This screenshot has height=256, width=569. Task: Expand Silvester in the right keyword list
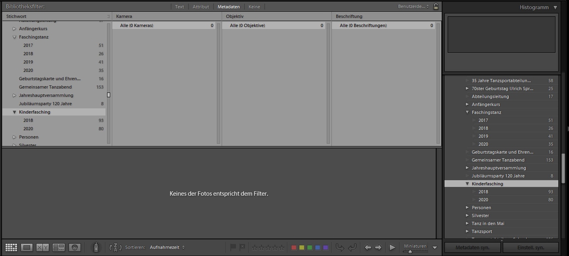pos(468,216)
